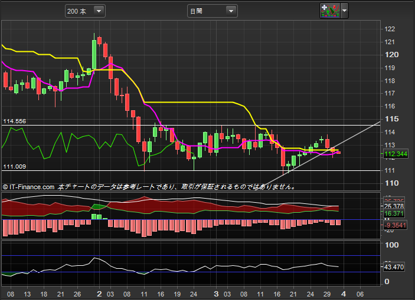The image size is (415, 300).
Task: Click date label 06 on the time axis
Action: (360, 294)
